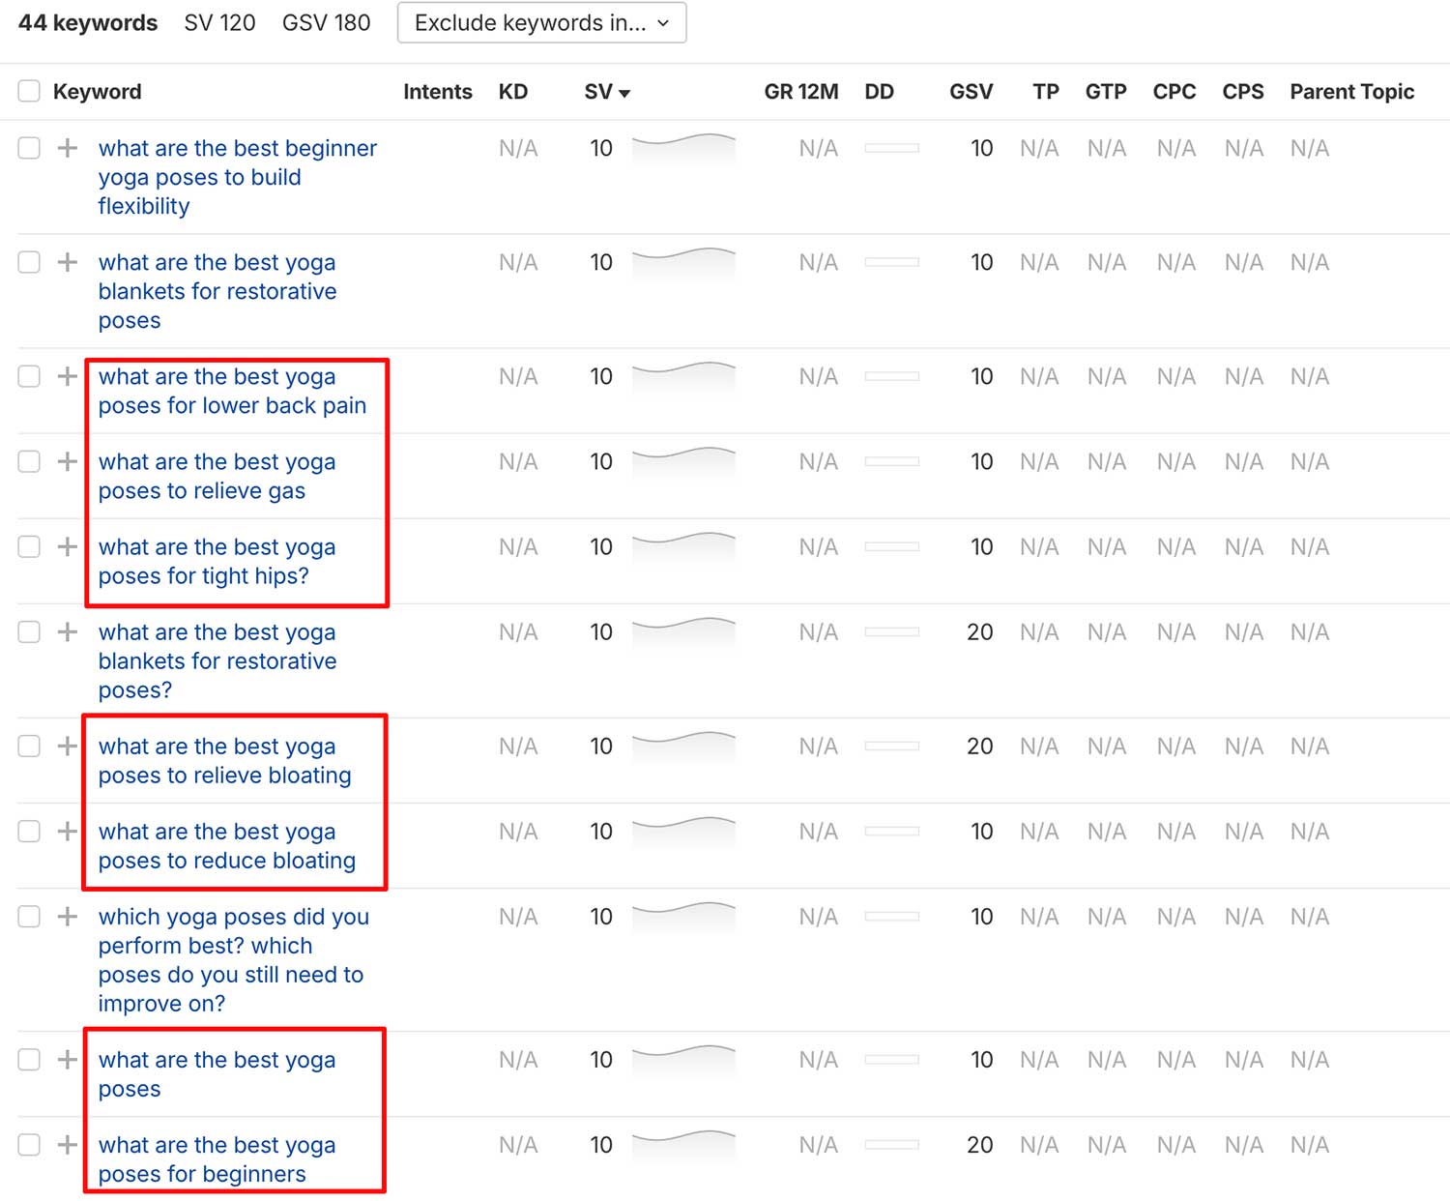Open the 'what are the best yoga poses to relieve bloating' keyword link
Screen dimensions: 1450x1201
[224, 761]
